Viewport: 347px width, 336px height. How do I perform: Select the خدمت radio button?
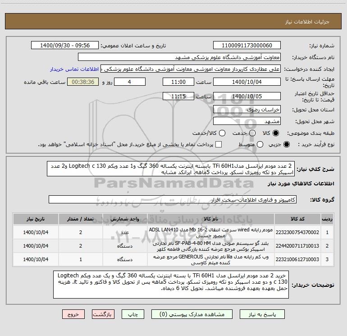252,133
